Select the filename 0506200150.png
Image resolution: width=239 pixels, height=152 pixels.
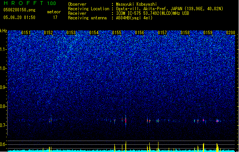(19, 10)
